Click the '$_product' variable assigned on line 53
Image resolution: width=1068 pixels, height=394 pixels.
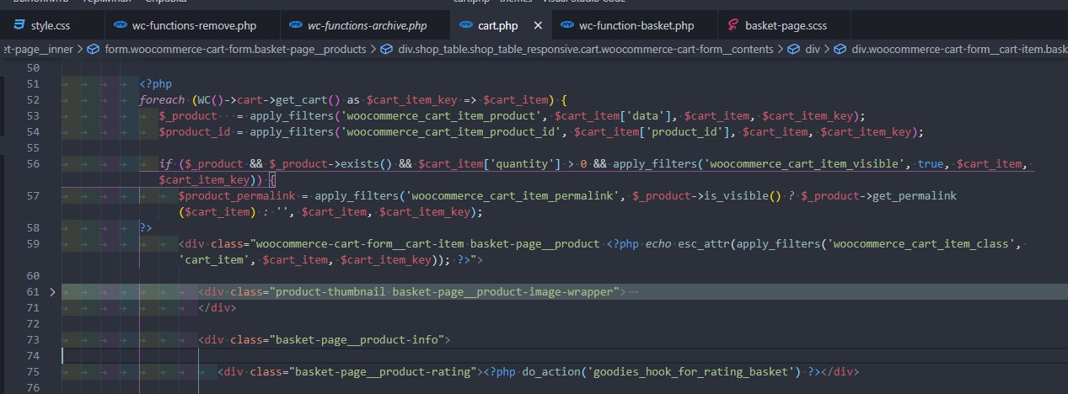click(188, 115)
